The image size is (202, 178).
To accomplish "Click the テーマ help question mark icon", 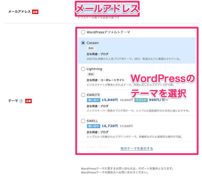I will coord(21,101).
